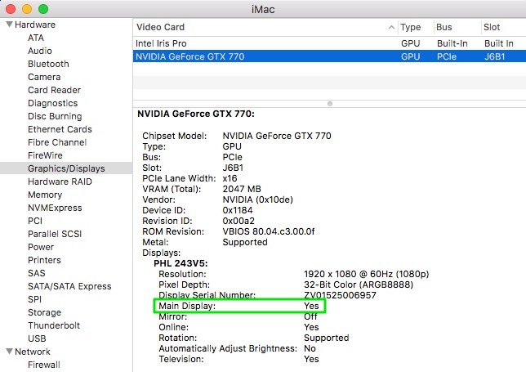Select the NVIDIA GeForce GTX 770 row
The width and height of the screenshot is (526, 372).
pos(329,56)
